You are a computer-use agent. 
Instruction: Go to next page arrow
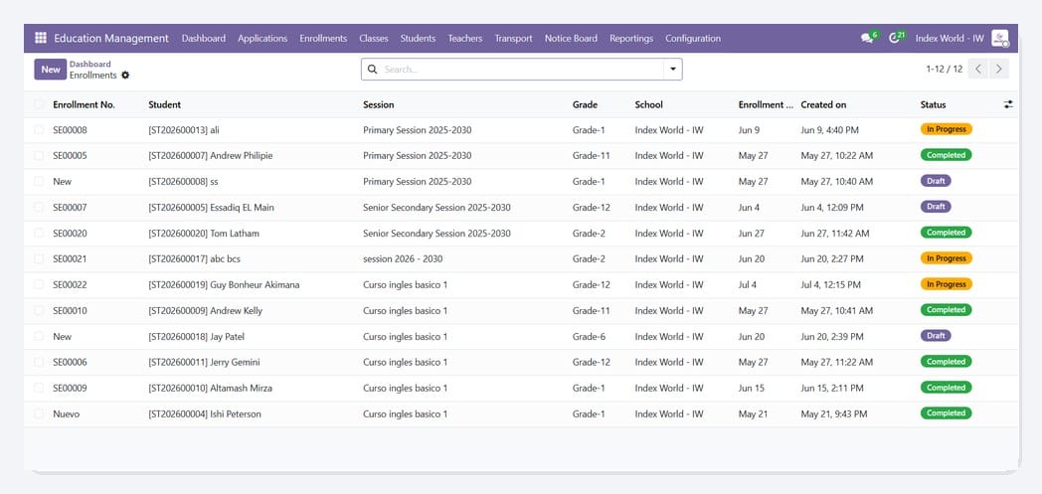click(999, 69)
